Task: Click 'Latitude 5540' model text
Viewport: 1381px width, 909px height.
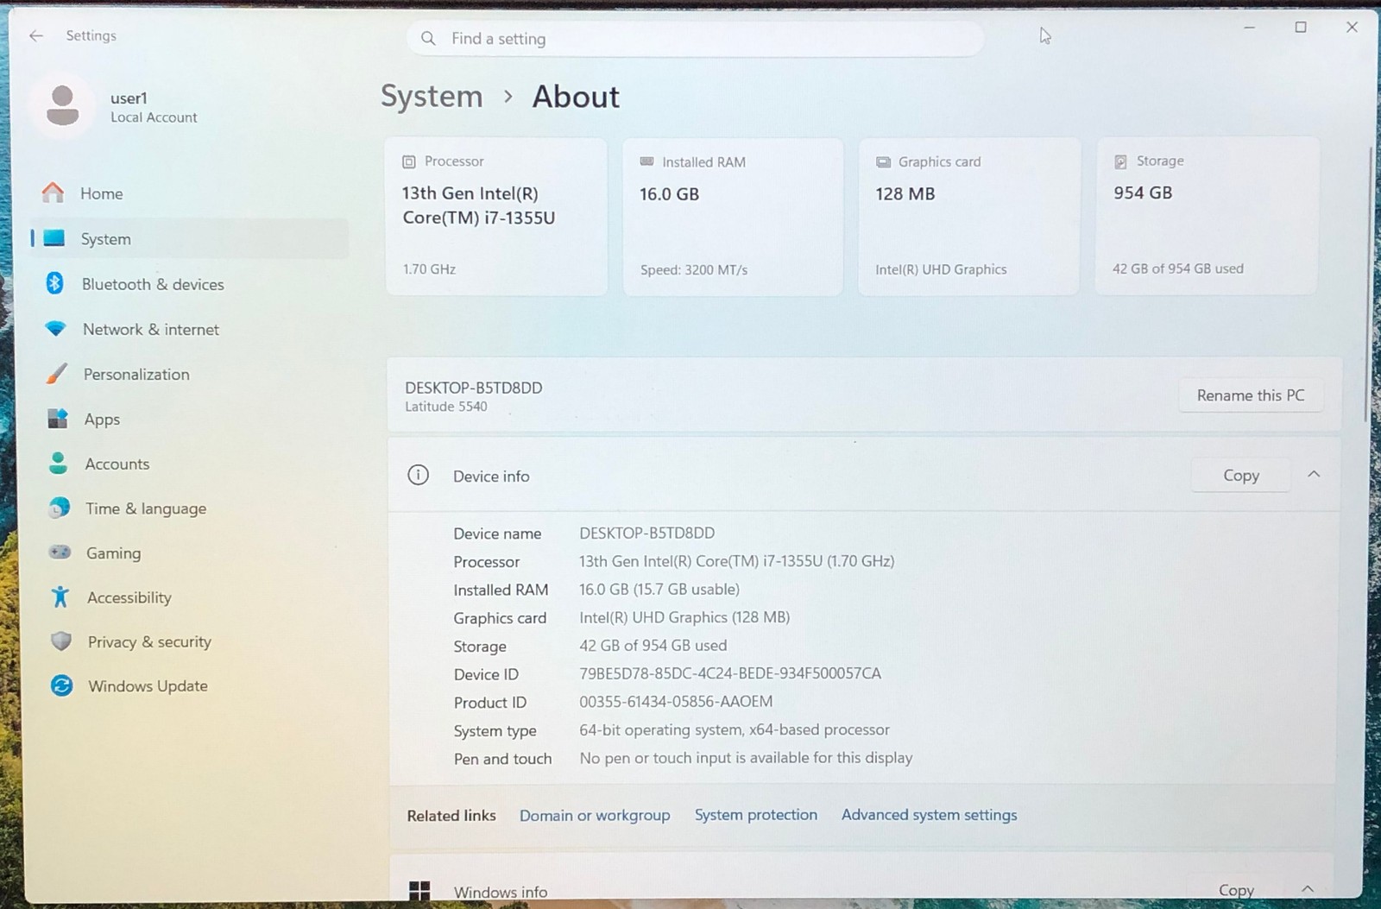Action: coord(446,407)
